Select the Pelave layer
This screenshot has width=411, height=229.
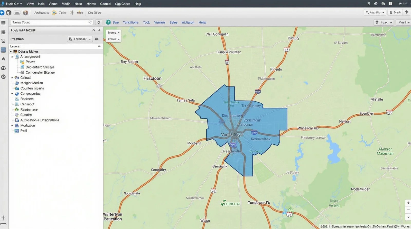coord(30,62)
